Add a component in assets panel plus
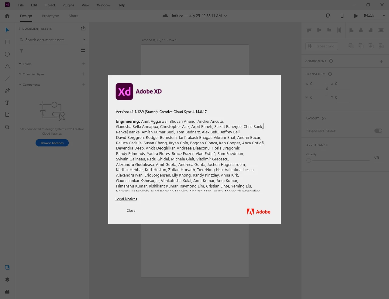389x299 pixels. (x=84, y=84)
